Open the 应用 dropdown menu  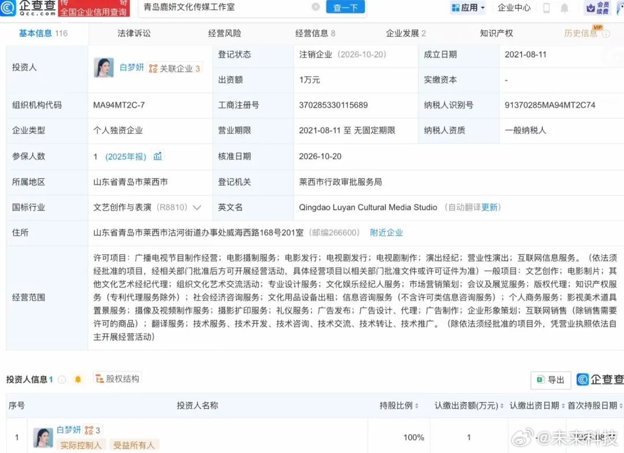tap(468, 8)
